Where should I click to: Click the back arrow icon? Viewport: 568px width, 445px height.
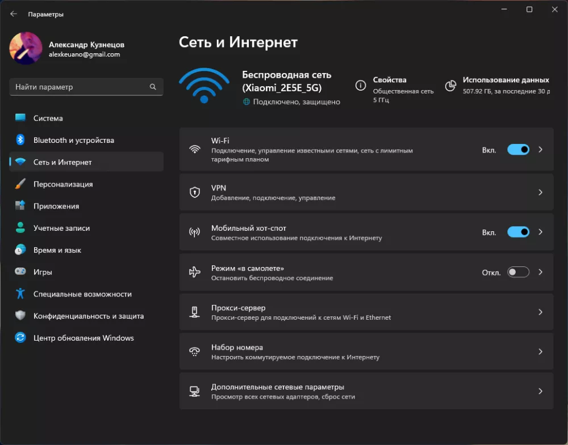click(14, 14)
